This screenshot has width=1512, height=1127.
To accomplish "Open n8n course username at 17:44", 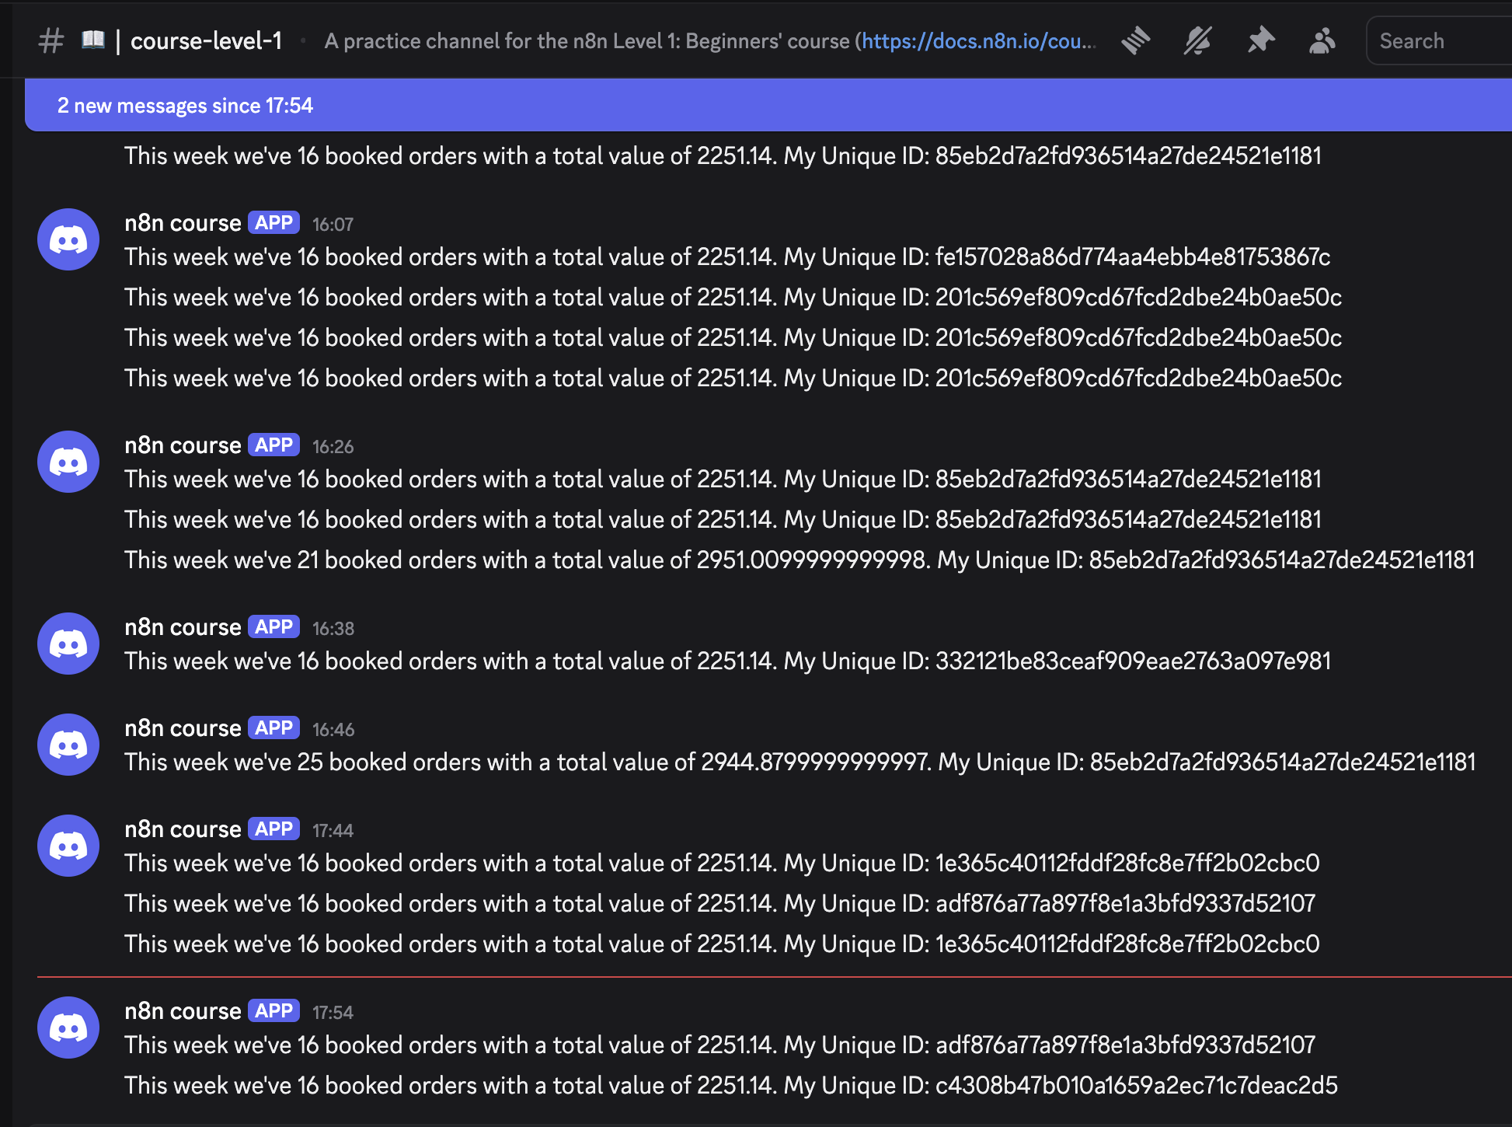I will pos(183,829).
